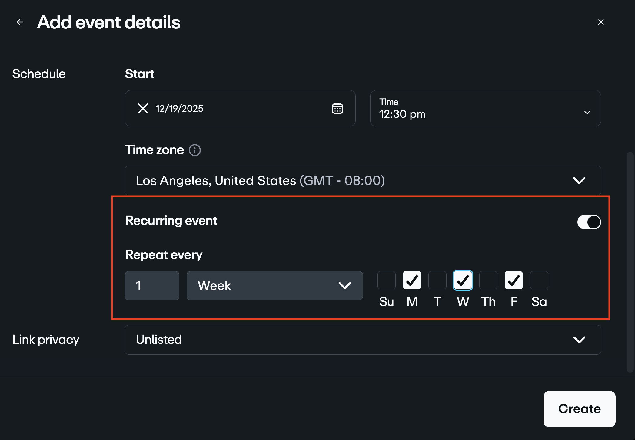Uncheck Wednesday repeat day
This screenshot has width=635, height=440.
tap(463, 280)
